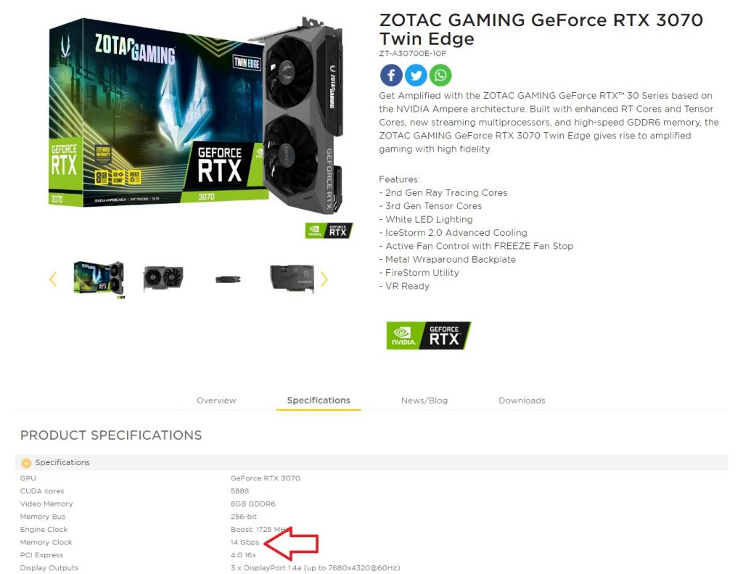Share product via Twitter icon

416,75
